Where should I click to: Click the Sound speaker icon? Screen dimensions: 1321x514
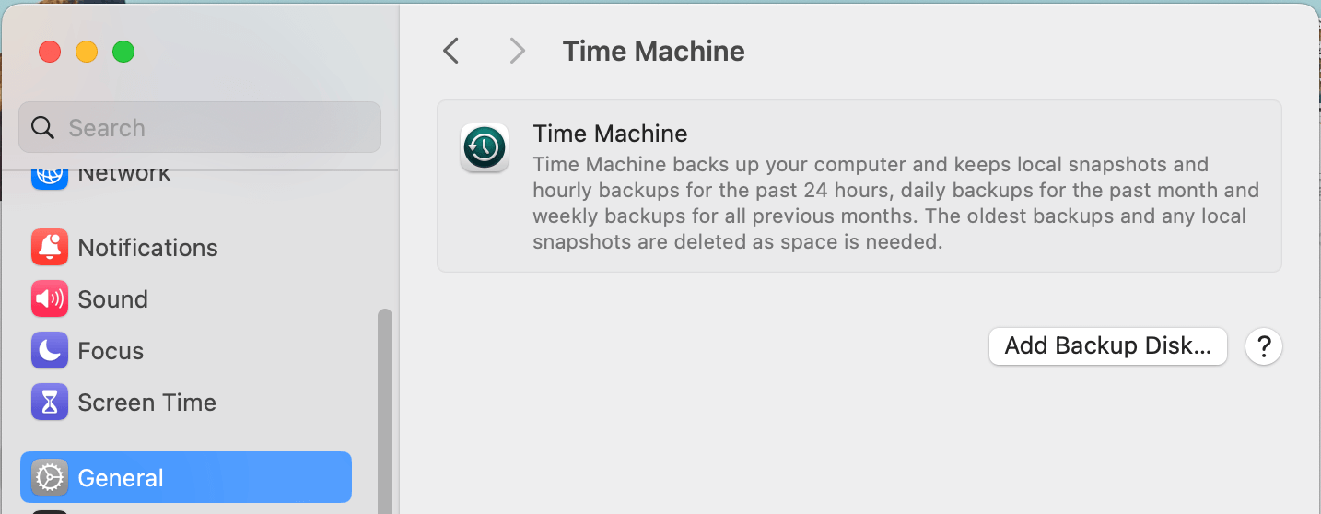50,298
